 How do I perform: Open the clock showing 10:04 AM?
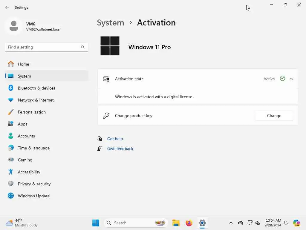pyautogui.click(x=273, y=223)
